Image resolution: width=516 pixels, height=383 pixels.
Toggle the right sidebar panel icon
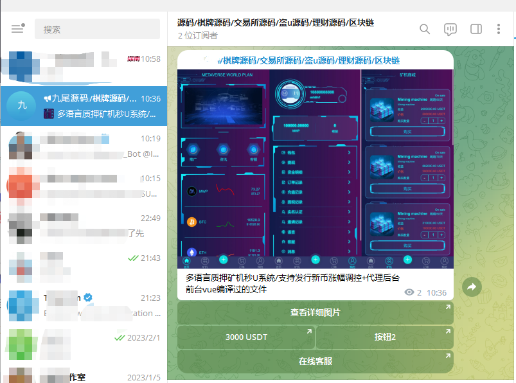click(476, 29)
